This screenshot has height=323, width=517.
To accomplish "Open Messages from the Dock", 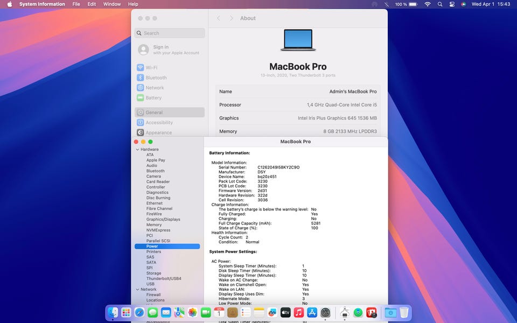I will pyautogui.click(x=152, y=312).
